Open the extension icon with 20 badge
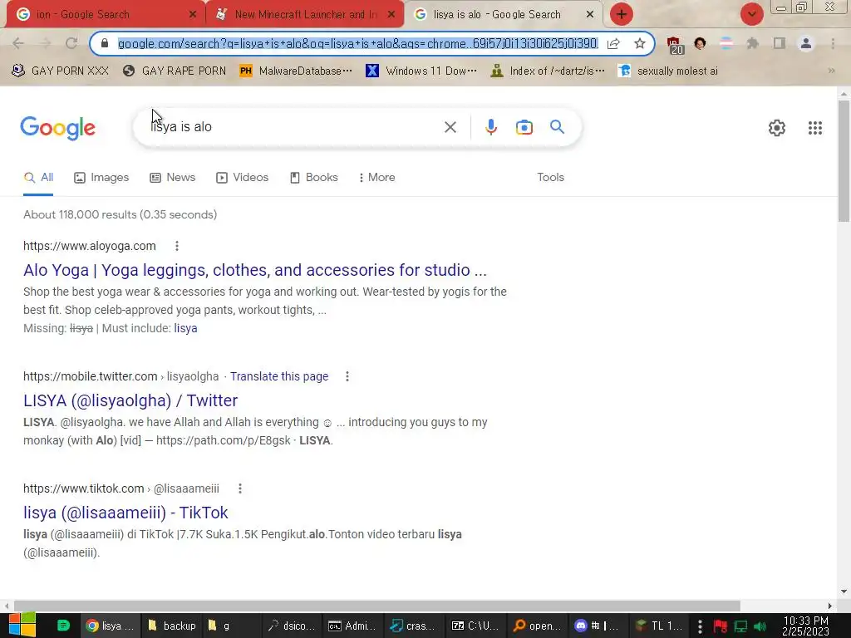 pyautogui.click(x=675, y=45)
